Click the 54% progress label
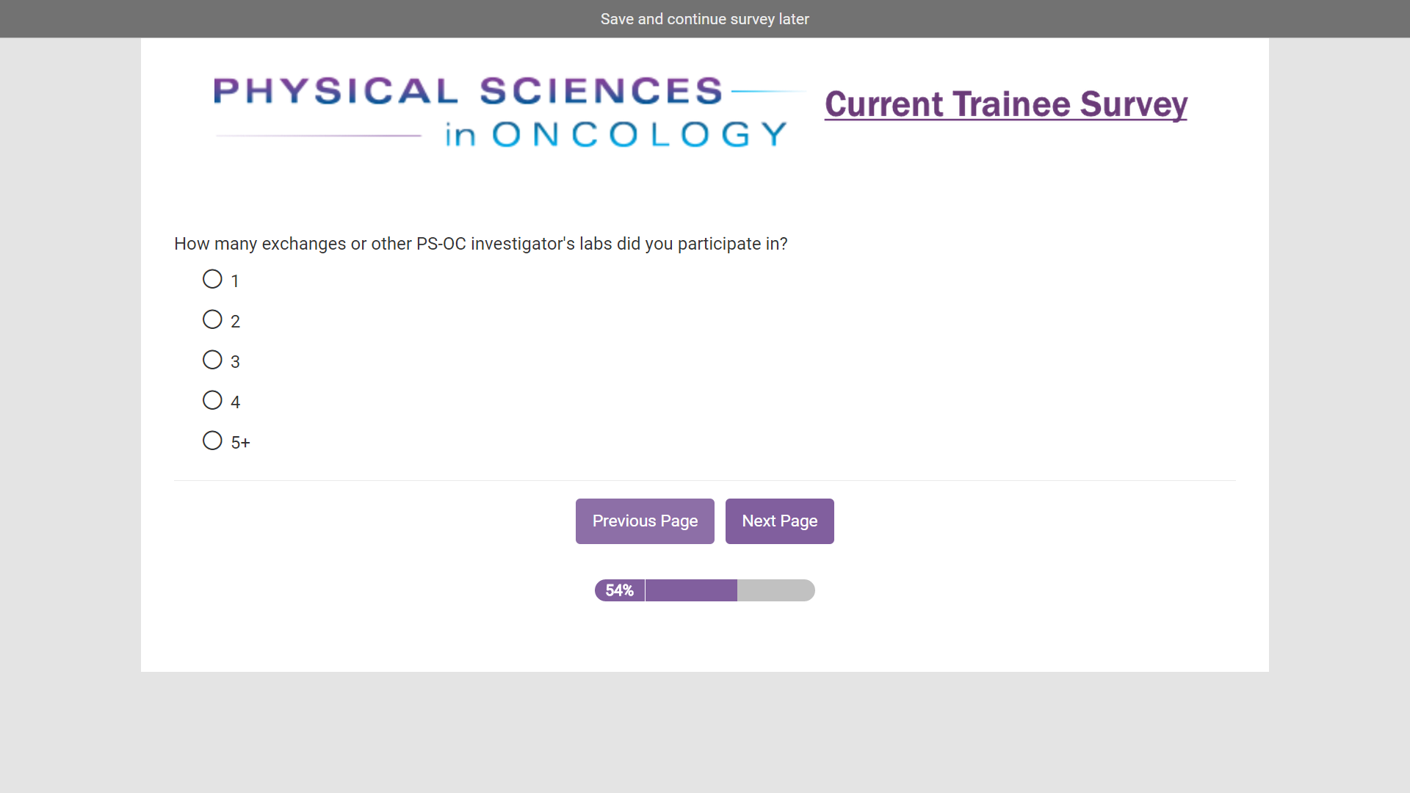This screenshot has width=1410, height=793. tap(619, 590)
